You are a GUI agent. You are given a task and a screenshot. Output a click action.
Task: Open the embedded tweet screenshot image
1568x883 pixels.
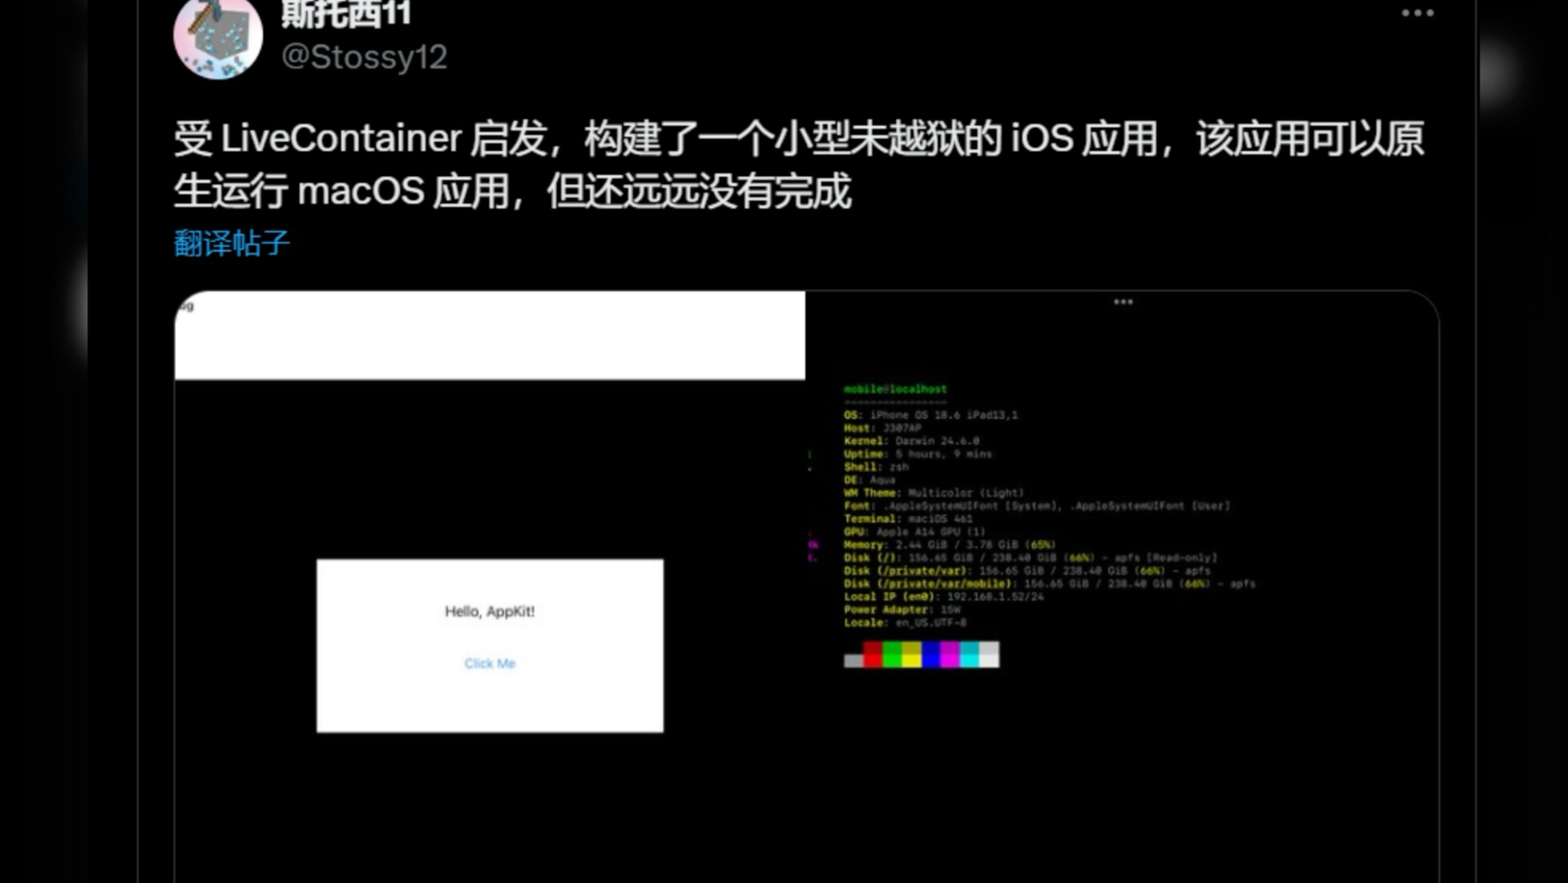(807, 586)
